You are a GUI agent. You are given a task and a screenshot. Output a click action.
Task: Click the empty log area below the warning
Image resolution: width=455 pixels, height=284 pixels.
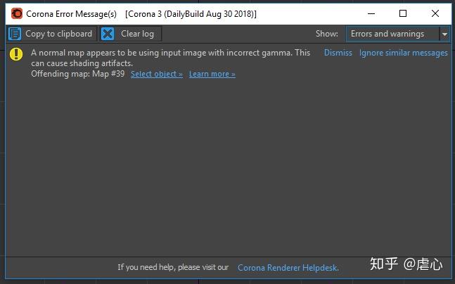[229, 165]
